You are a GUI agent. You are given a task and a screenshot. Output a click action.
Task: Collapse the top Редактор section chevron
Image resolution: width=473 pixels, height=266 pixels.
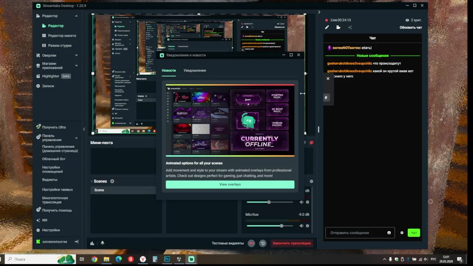tap(76, 16)
